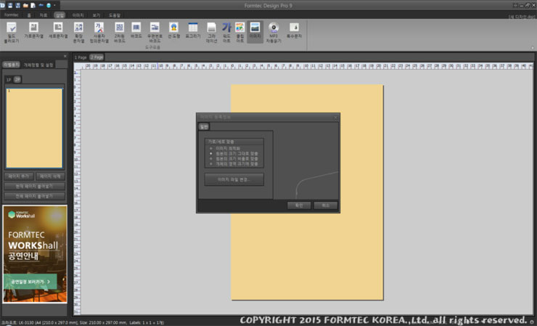
Task: Select the 2P tab in the page panel
Action: pyautogui.click(x=17, y=80)
